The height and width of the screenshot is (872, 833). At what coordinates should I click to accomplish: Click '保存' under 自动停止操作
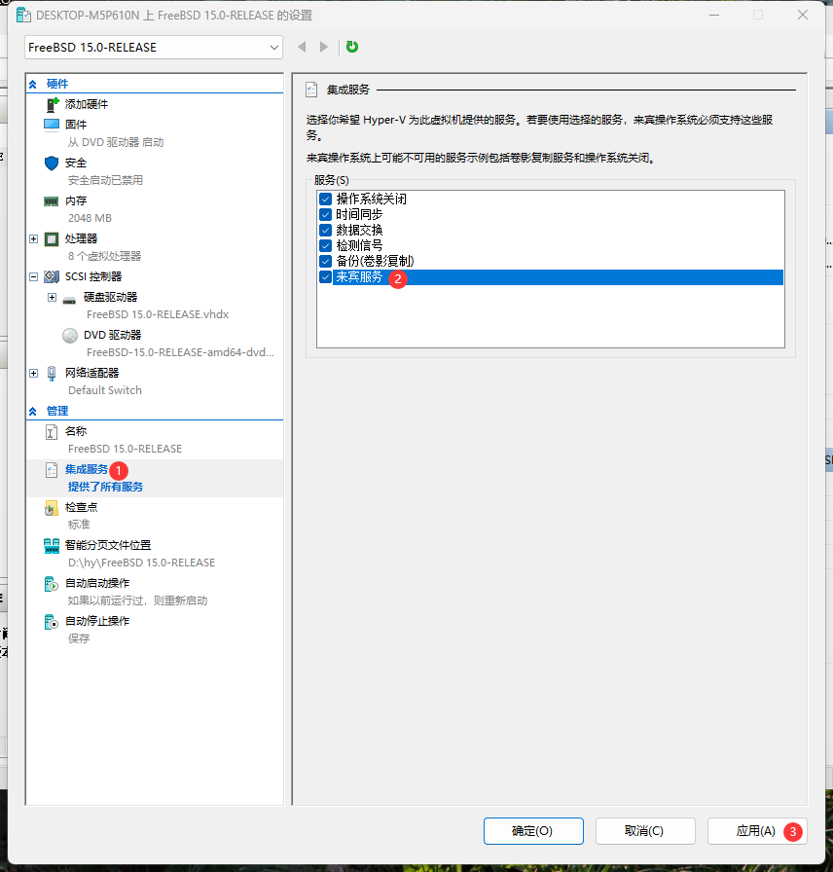(x=79, y=638)
